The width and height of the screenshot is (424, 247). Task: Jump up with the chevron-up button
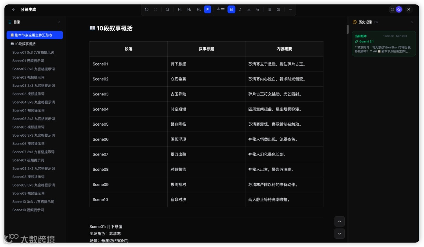[339, 221]
